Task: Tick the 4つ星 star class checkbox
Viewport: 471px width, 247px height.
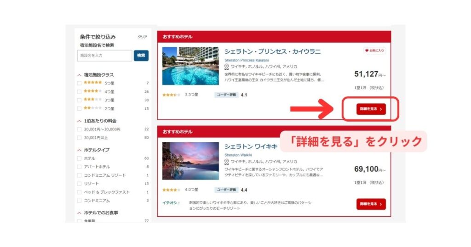Action: (x=80, y=91)
